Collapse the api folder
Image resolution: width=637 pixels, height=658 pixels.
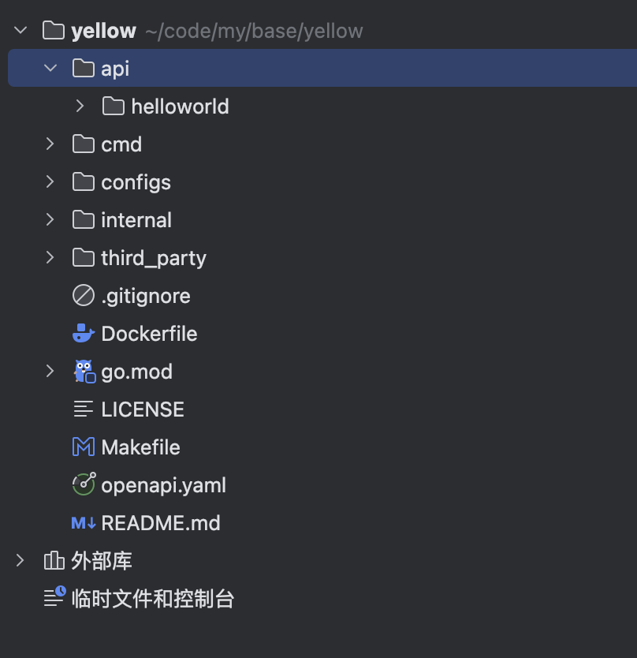(50, 69)
